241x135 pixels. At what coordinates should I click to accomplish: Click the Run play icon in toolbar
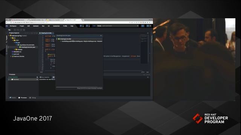pyautogui.click(x=81, y=26)
